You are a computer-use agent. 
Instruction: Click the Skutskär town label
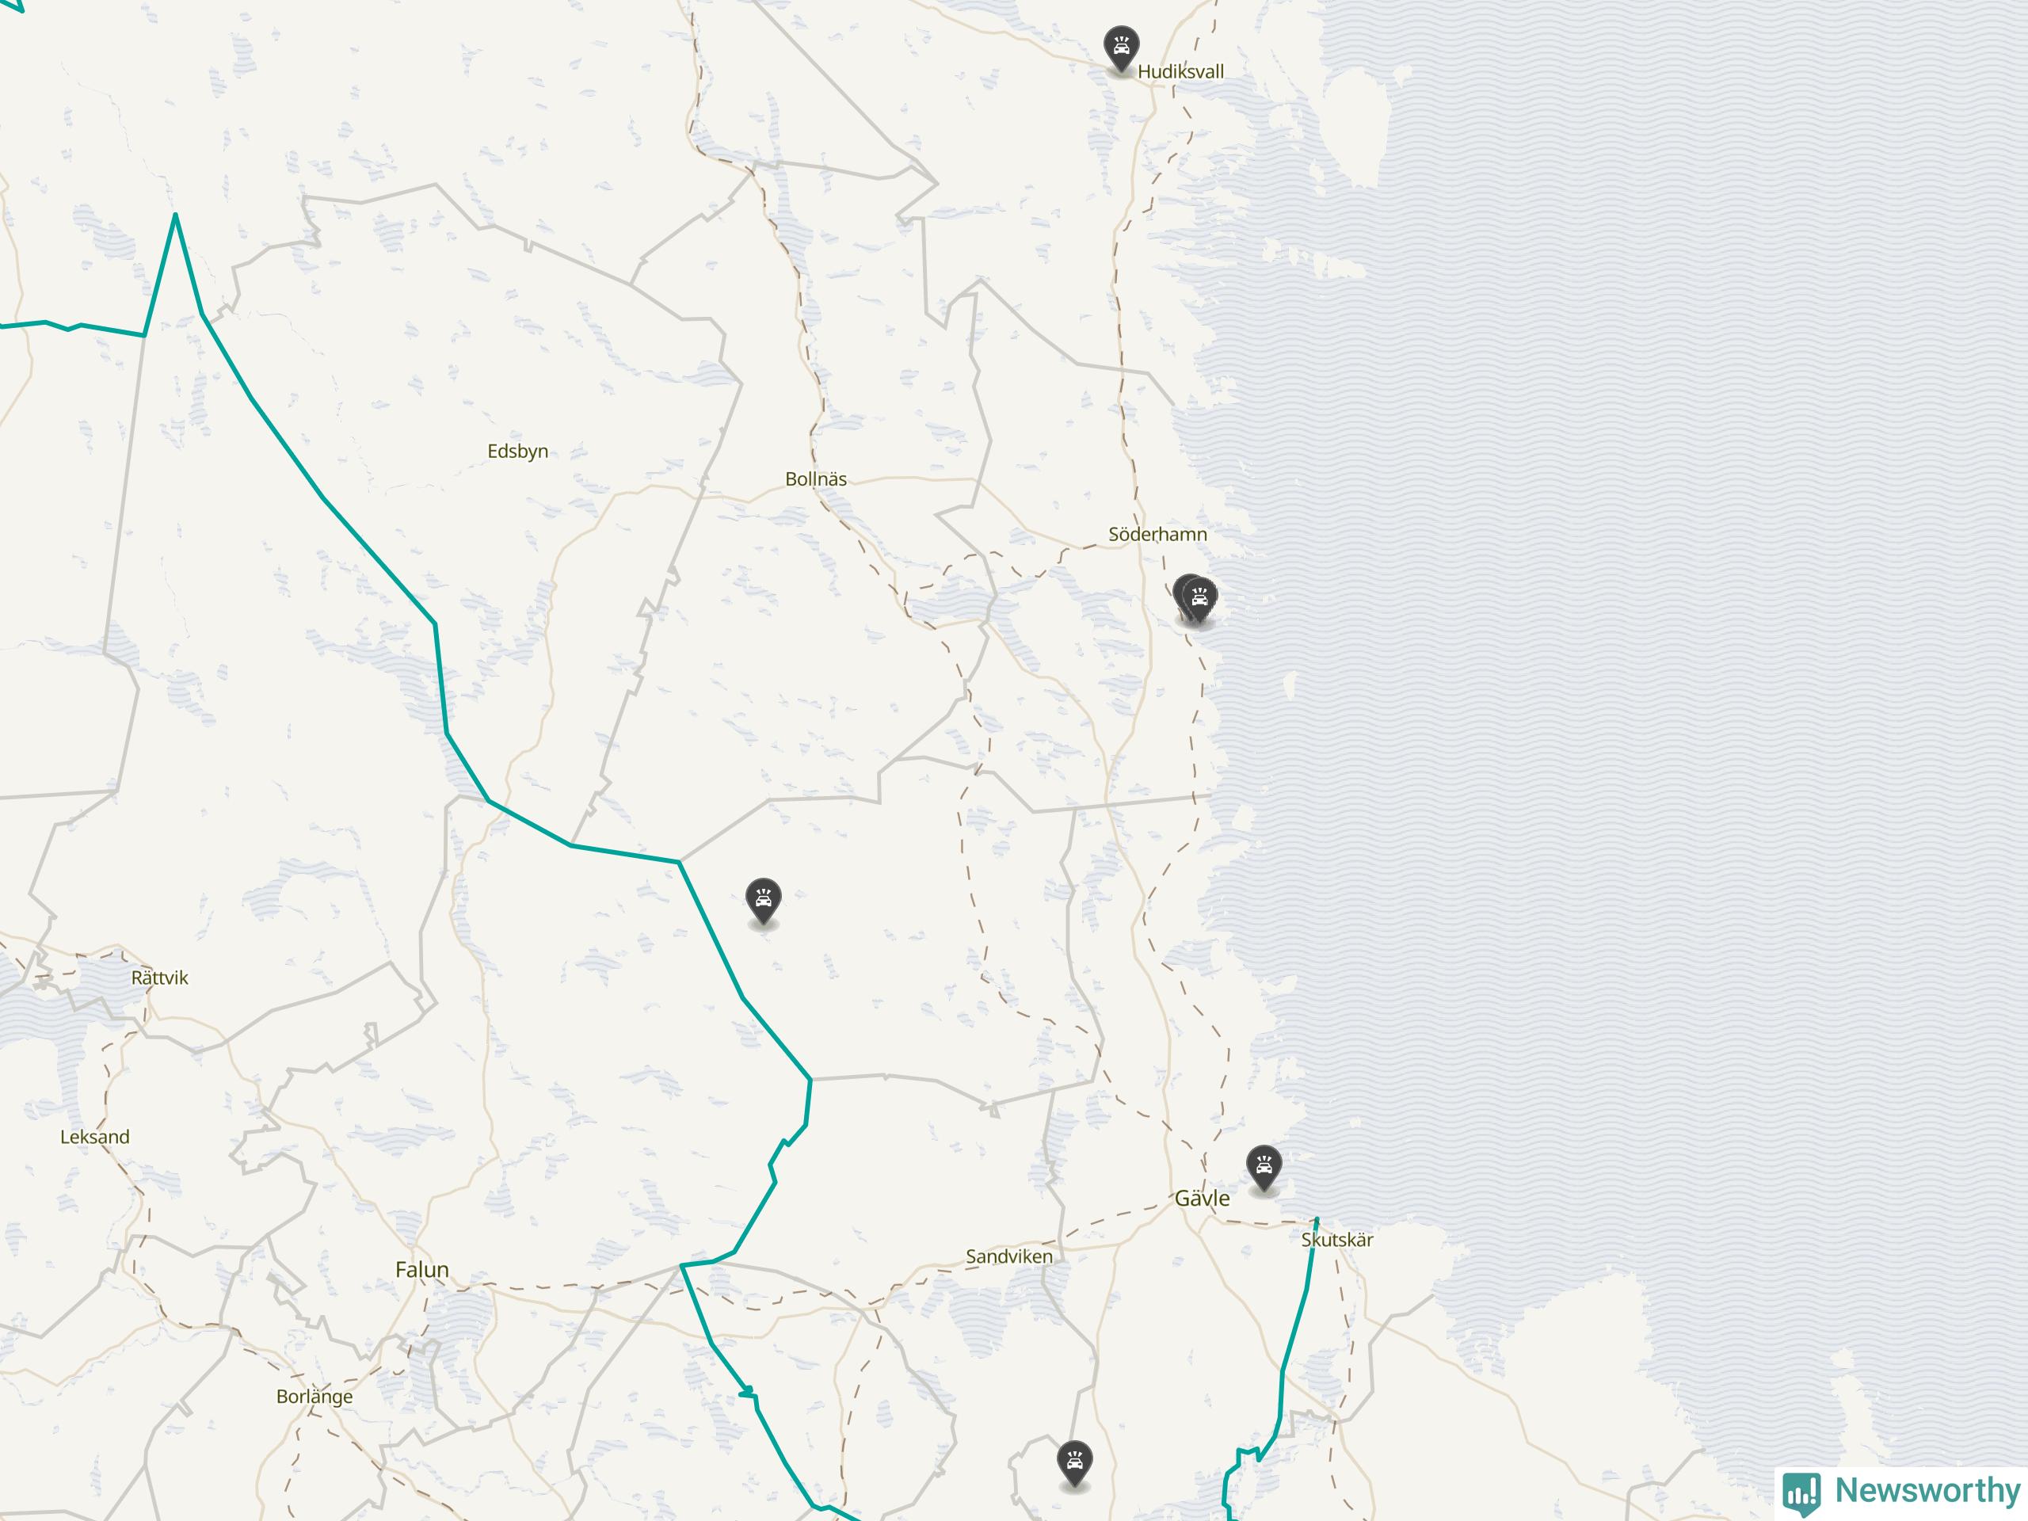click(1336, 1240)
